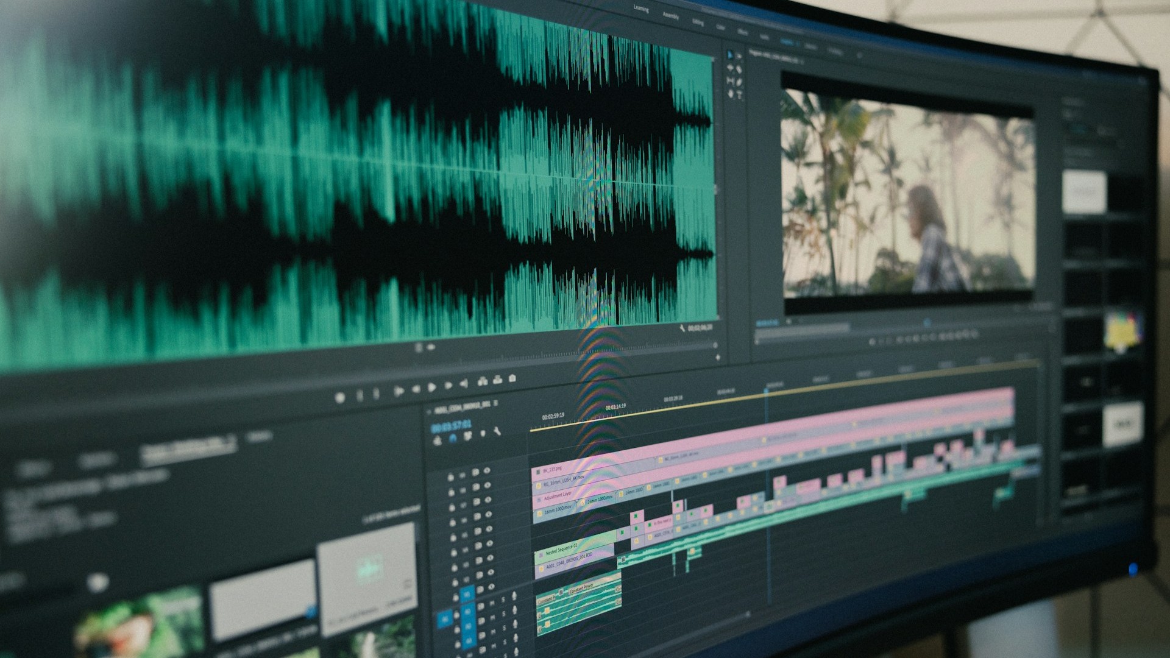Switch to the Assembly workspace tab
This screenshot has height=658, width=1170.
(x=670, y=16)
